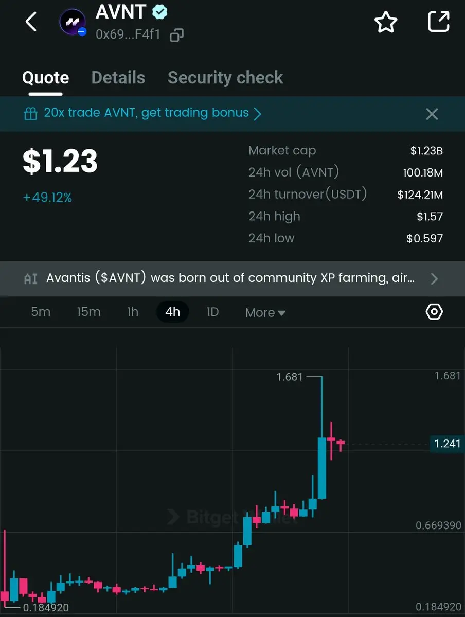Screen dimensions: 465x617
Task: Add AVNT to favorites with star icon
Action: click(386, 22)
